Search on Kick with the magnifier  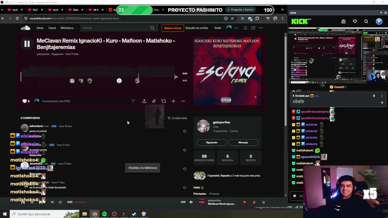click(366, 21)
